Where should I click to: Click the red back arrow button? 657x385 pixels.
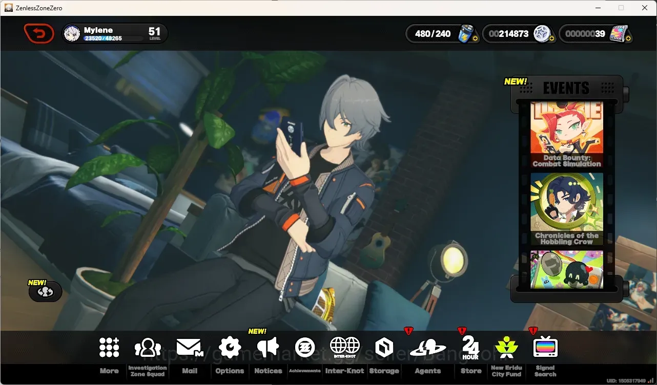click(39, 34)
